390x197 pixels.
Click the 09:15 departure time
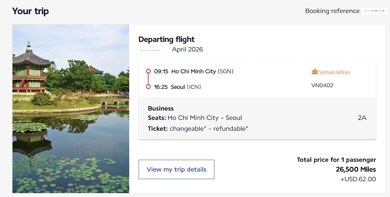click(x=161, y=71)
